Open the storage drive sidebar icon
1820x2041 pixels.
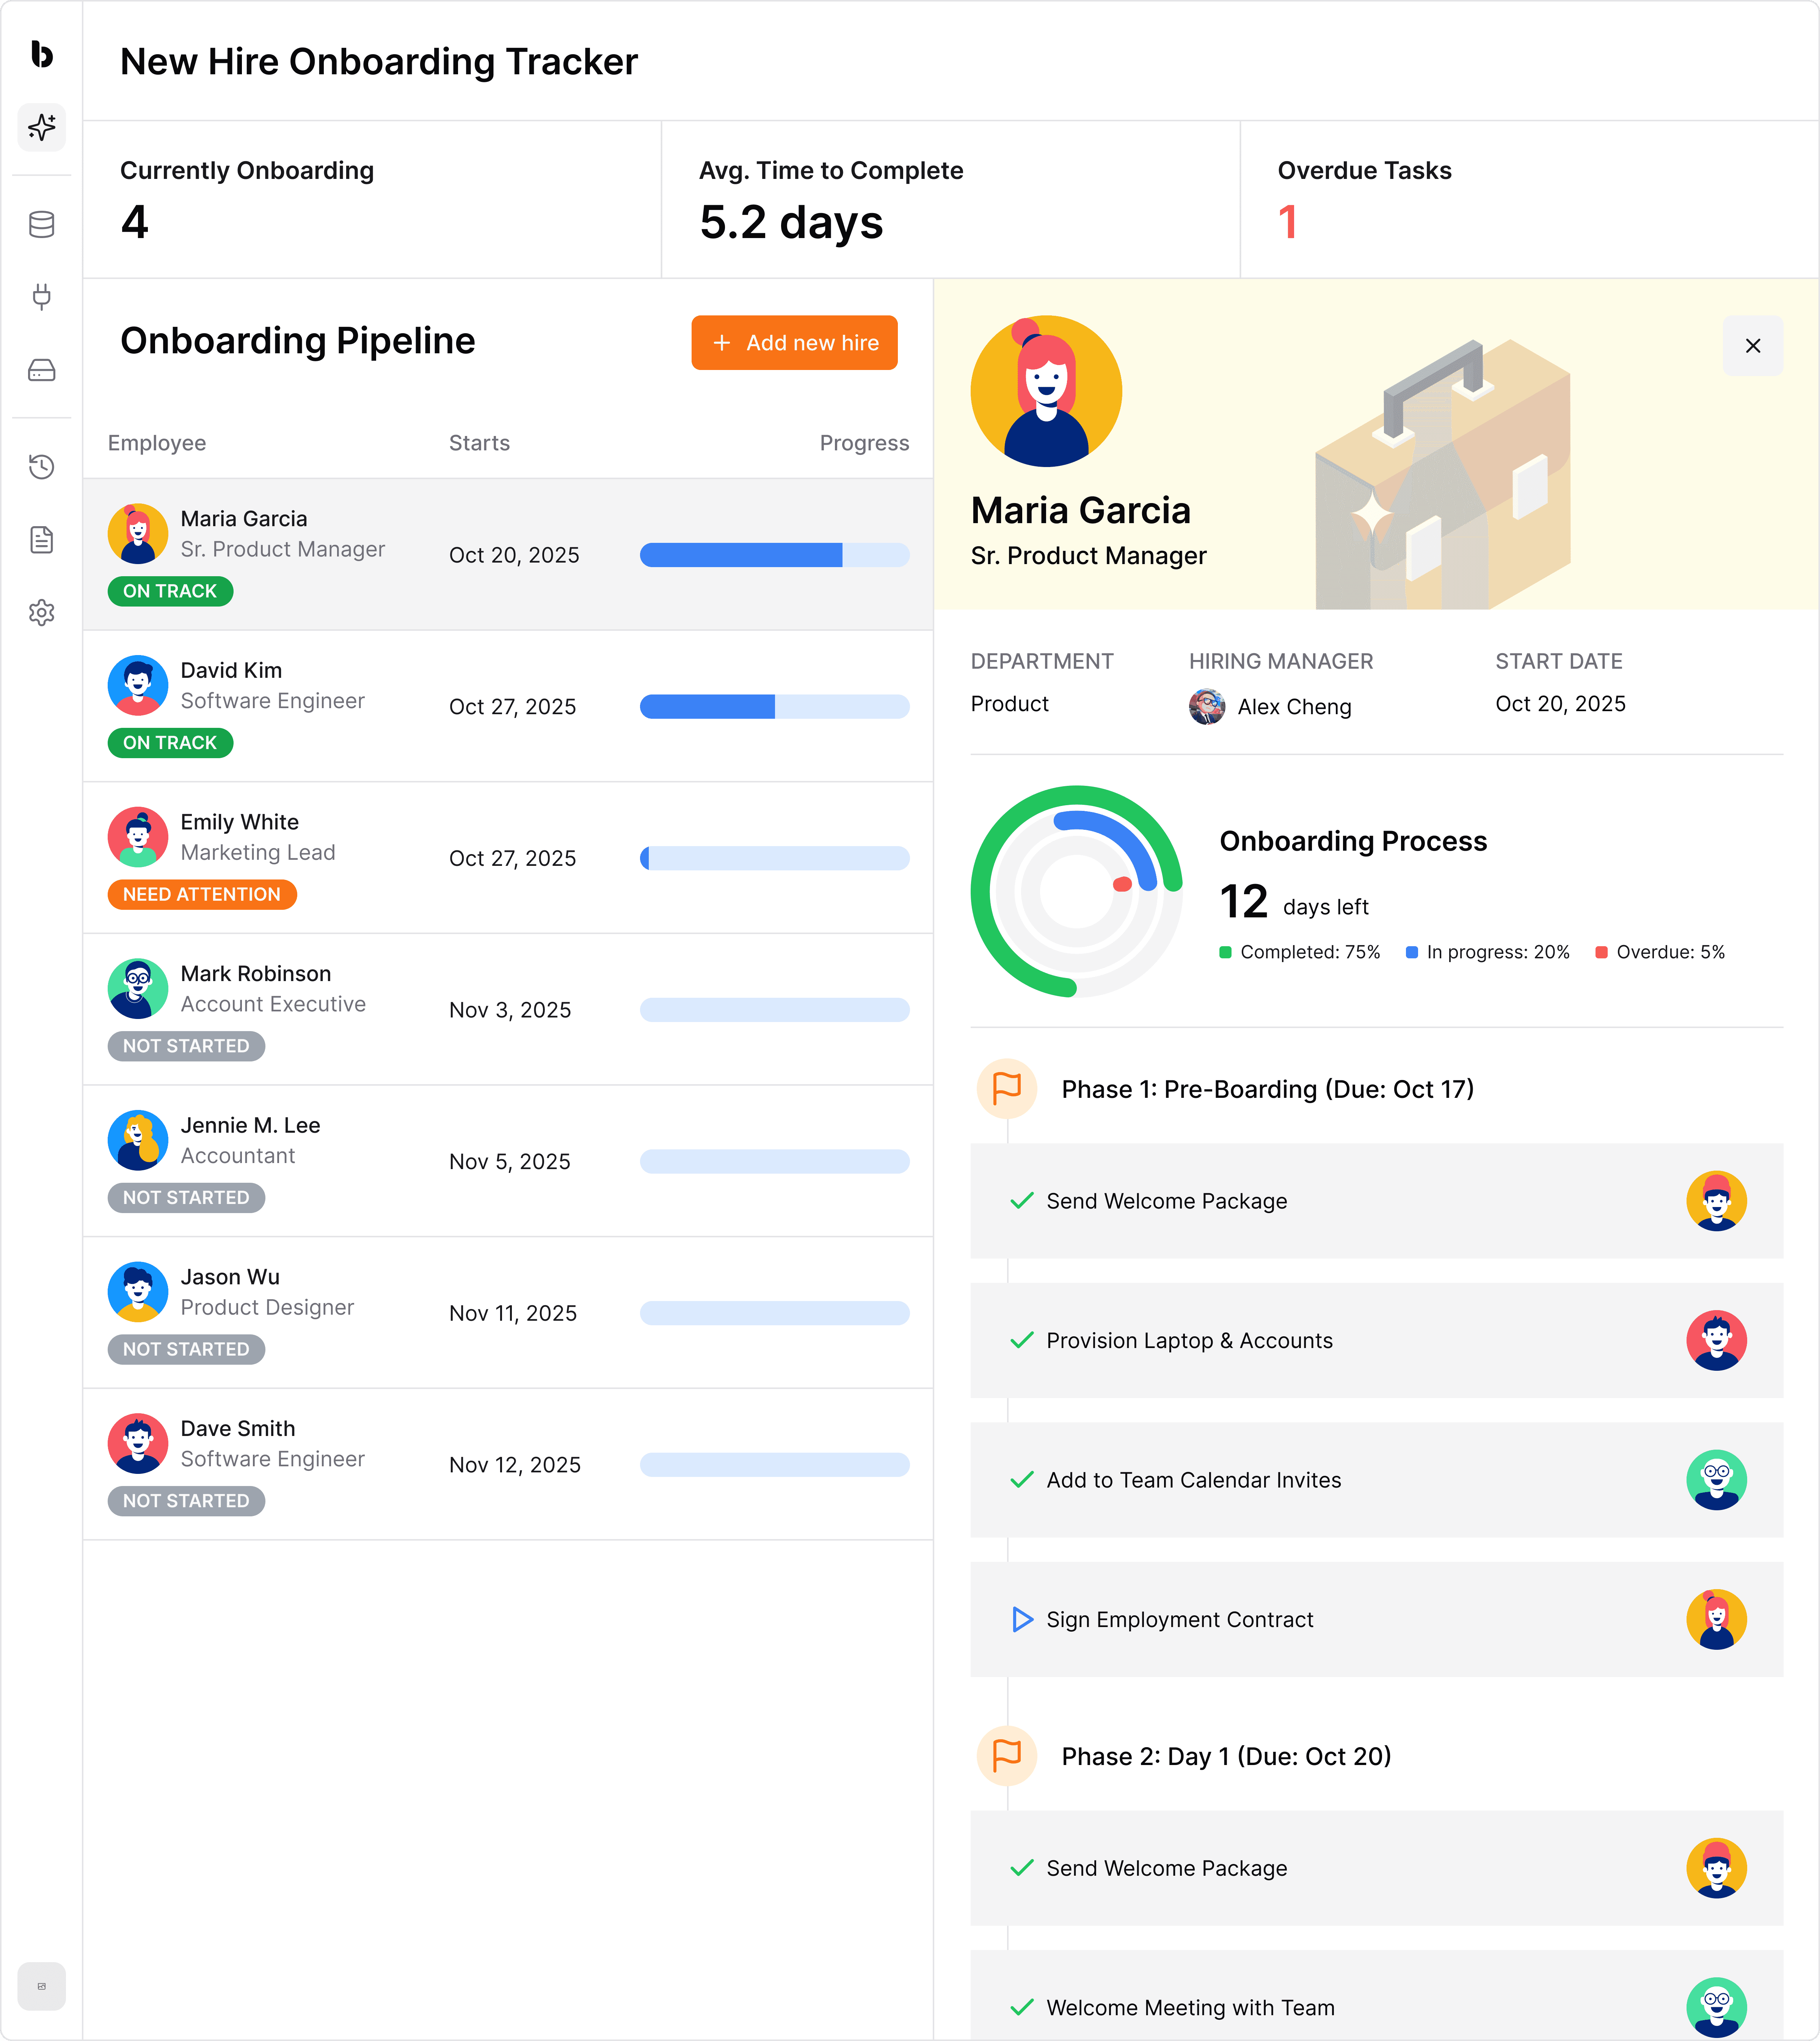(41, 370)
